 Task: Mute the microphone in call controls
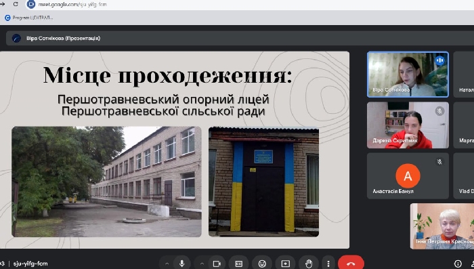click(181, 264)
